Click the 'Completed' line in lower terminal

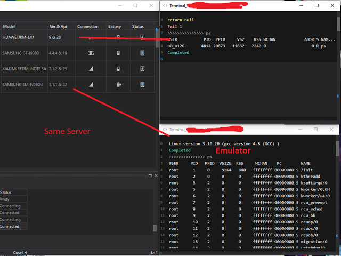tap(180, 150)
